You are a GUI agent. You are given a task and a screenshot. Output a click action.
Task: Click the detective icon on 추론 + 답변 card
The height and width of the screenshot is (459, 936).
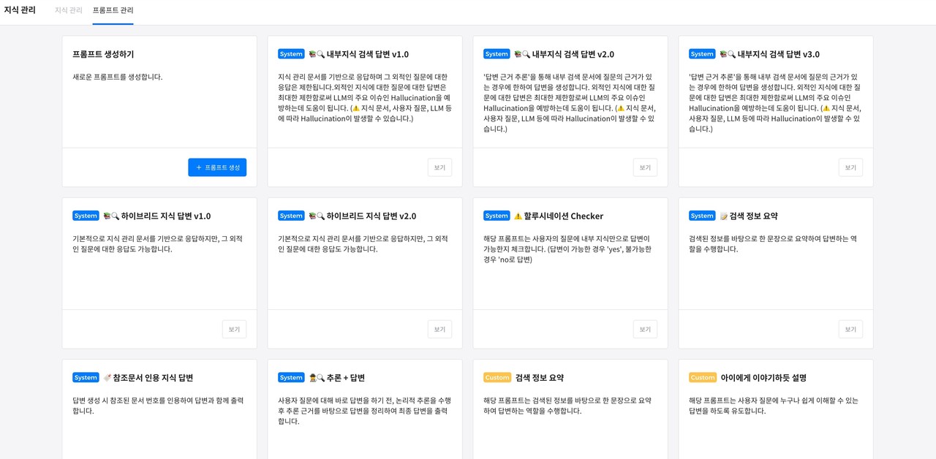(x=314, y=377)
